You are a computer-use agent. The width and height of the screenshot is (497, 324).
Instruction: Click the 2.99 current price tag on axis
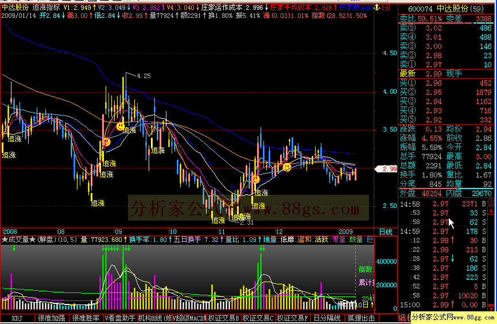click(386, 169)
